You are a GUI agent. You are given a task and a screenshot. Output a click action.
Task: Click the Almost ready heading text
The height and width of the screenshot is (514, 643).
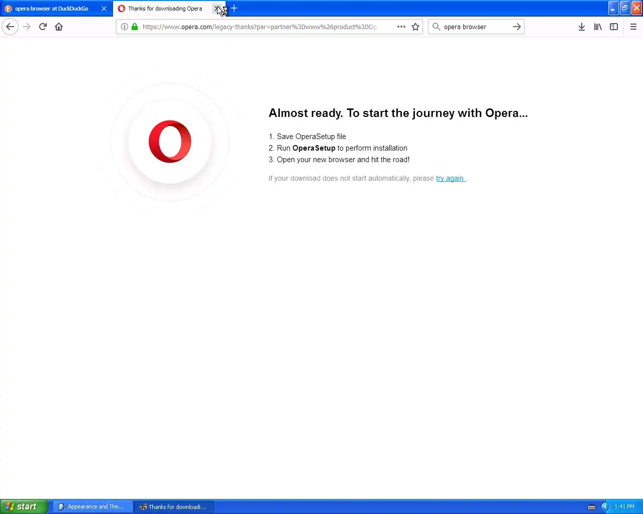(398, 113)
